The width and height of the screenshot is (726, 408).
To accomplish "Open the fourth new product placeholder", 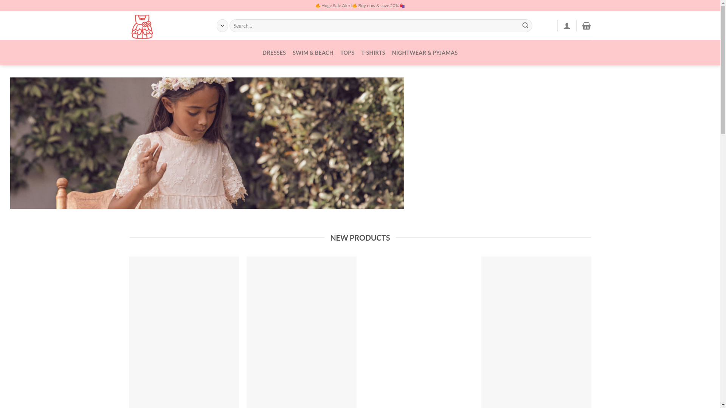I will [536, 332].
